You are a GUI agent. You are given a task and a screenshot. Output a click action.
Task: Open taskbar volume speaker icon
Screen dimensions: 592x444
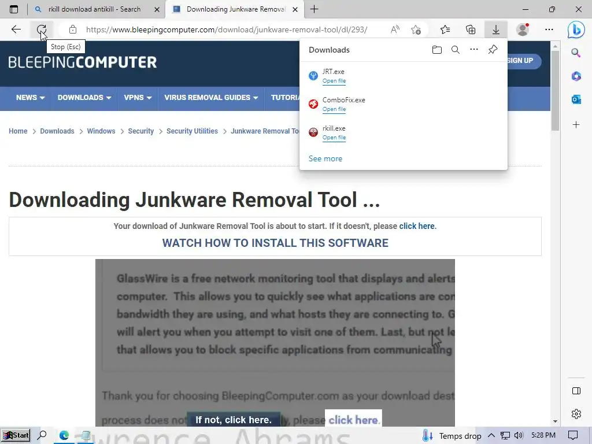click(x=519, y=436)
